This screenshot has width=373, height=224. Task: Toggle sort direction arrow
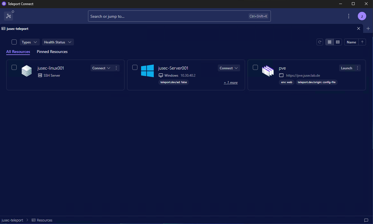[x=362, y=42]
